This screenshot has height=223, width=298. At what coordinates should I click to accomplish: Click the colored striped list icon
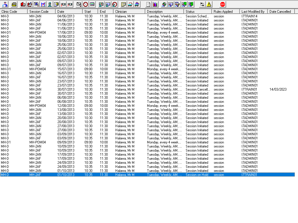pyautogui.click(x=92, y=4)
